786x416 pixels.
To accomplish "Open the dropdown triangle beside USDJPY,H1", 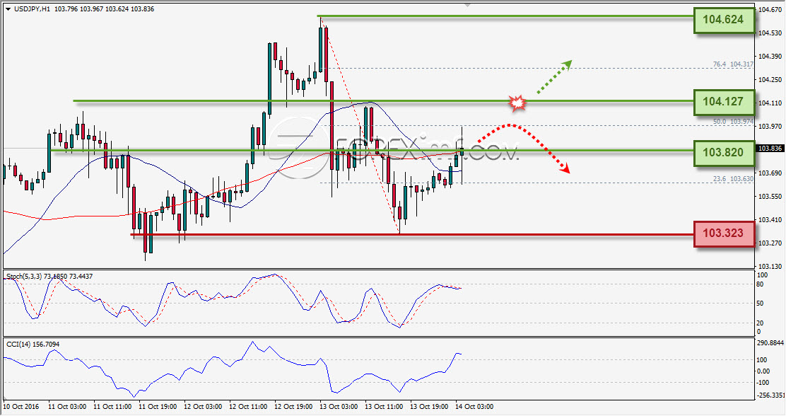I will click(x=8, y=9).
